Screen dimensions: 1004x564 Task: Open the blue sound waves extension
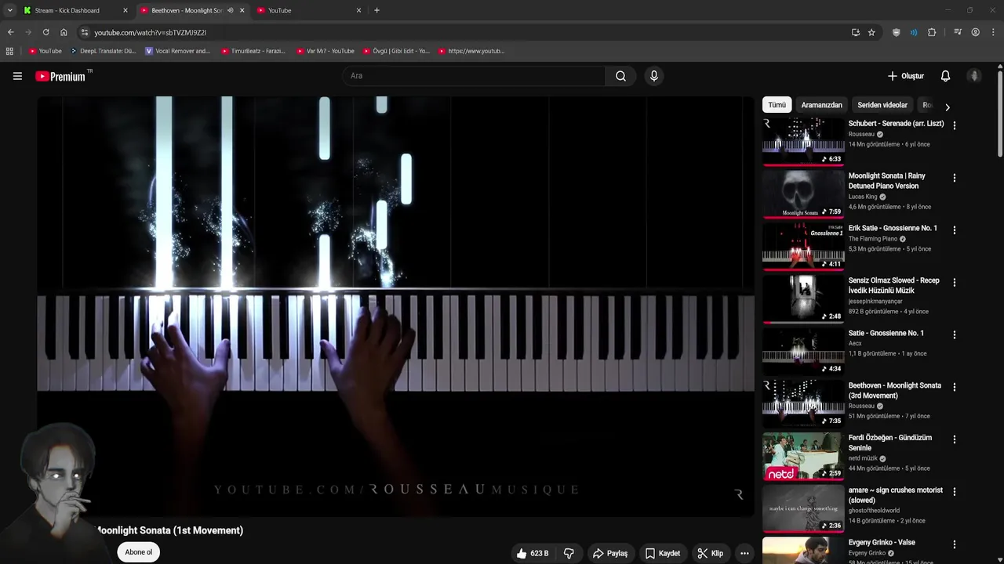coord(914,32)
